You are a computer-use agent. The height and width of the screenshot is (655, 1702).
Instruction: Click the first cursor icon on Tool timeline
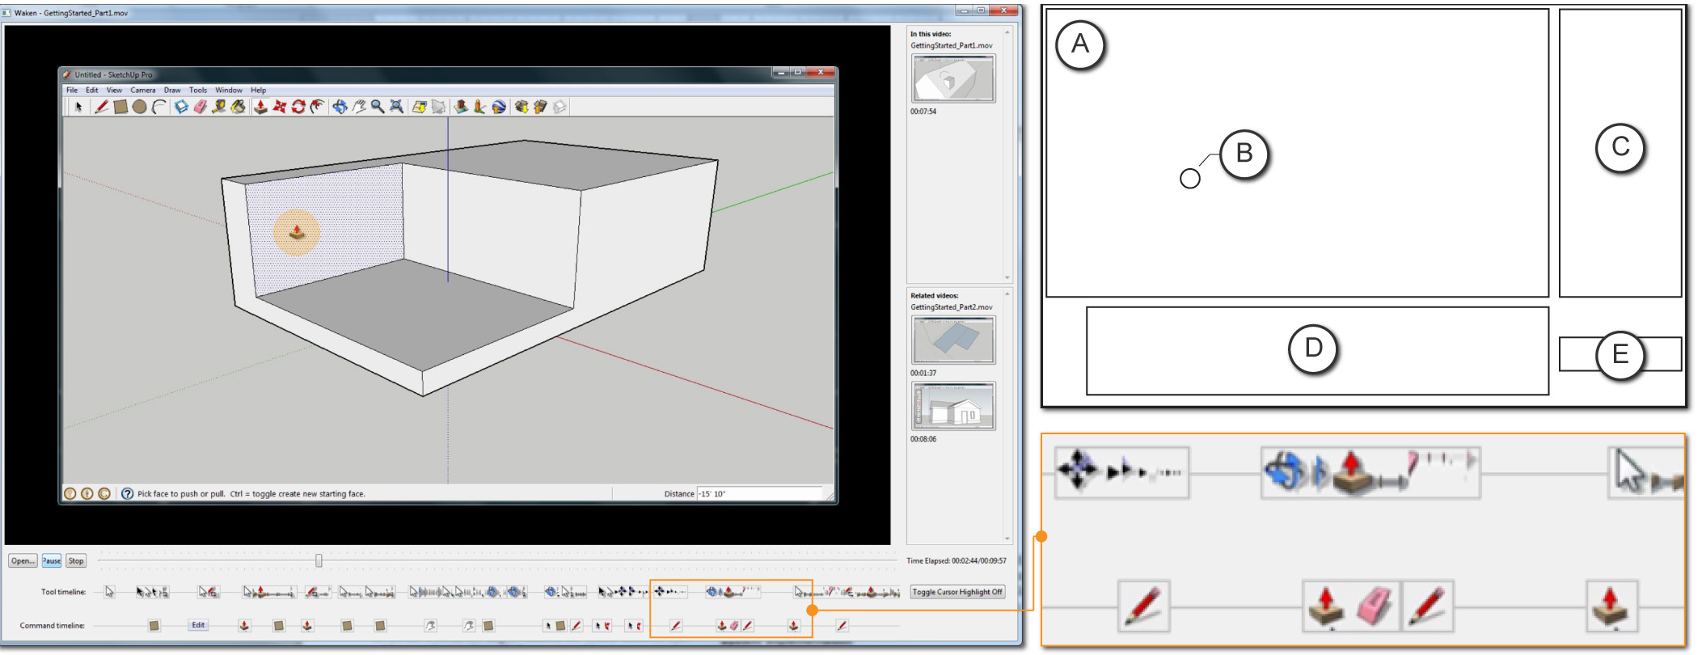tap(109, 592)
